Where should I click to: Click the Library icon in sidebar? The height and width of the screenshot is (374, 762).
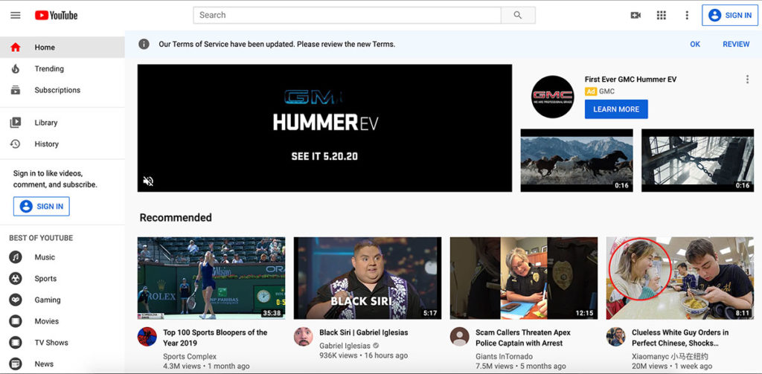click(x=16, y=123)
